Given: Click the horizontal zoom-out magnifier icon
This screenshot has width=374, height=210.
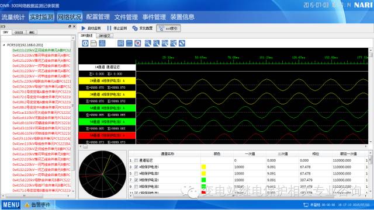Looking at the screenshot, I should (174, 43).
